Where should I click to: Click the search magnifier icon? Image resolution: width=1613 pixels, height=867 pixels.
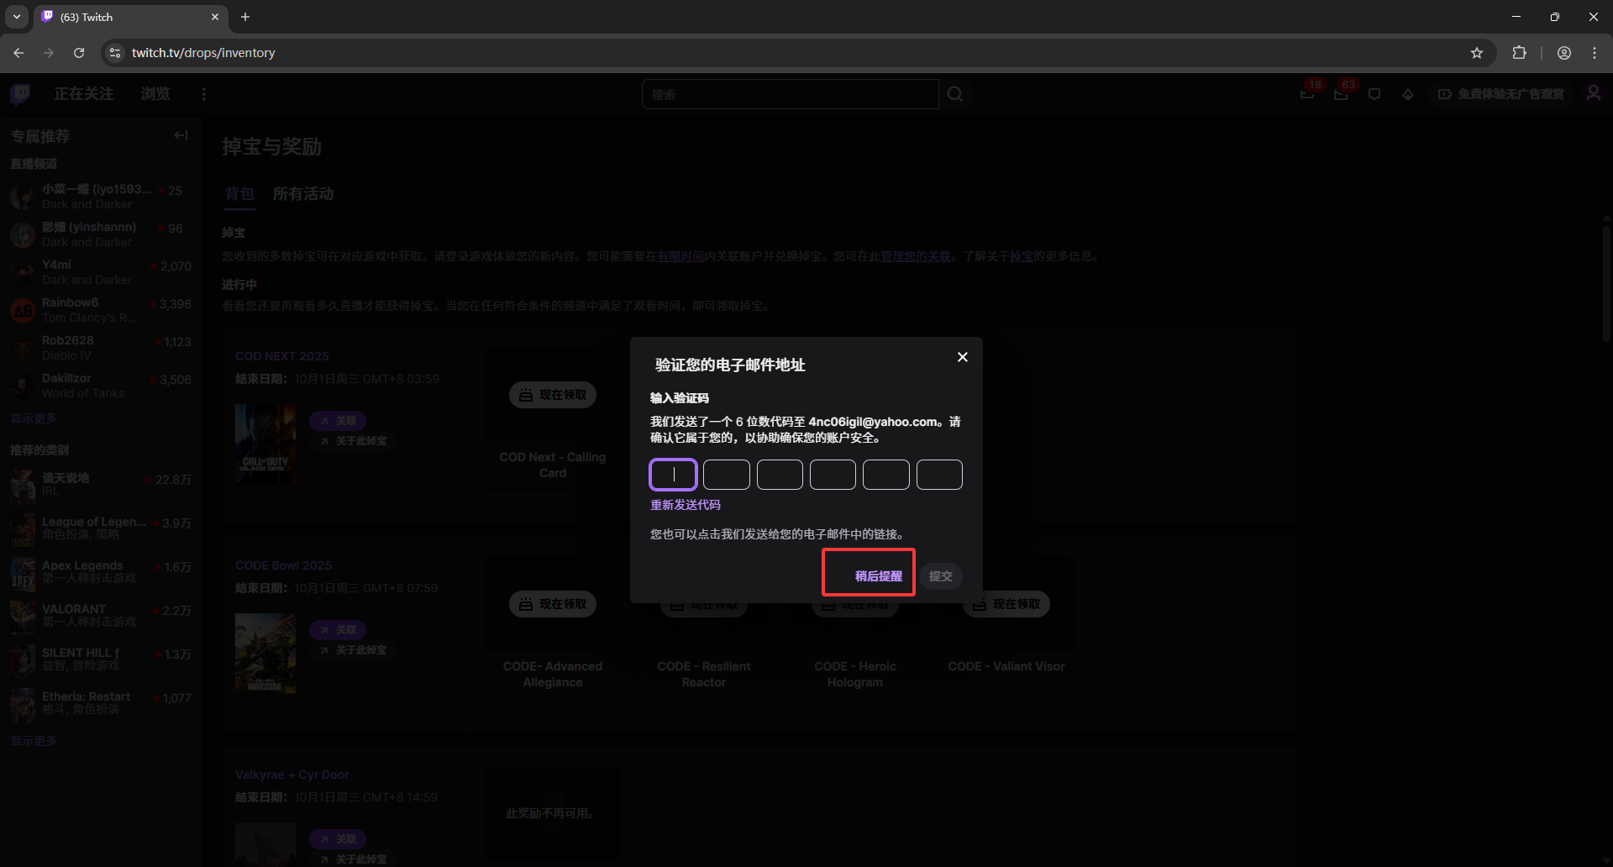(x=955, y=94)
